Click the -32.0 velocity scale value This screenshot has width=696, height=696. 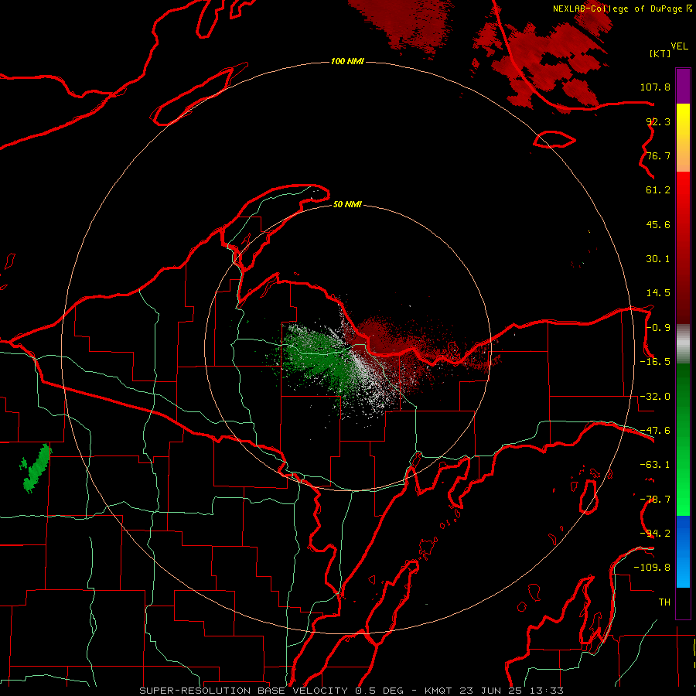click(x=655, y=397)
